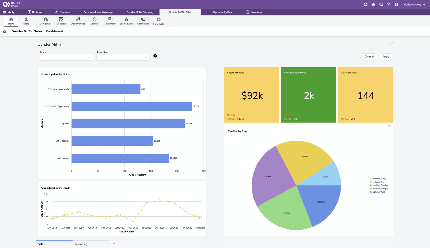The image size is (430, 248).
Task: Click the NOV 2019 line chart point
Action: coord(133,221)
